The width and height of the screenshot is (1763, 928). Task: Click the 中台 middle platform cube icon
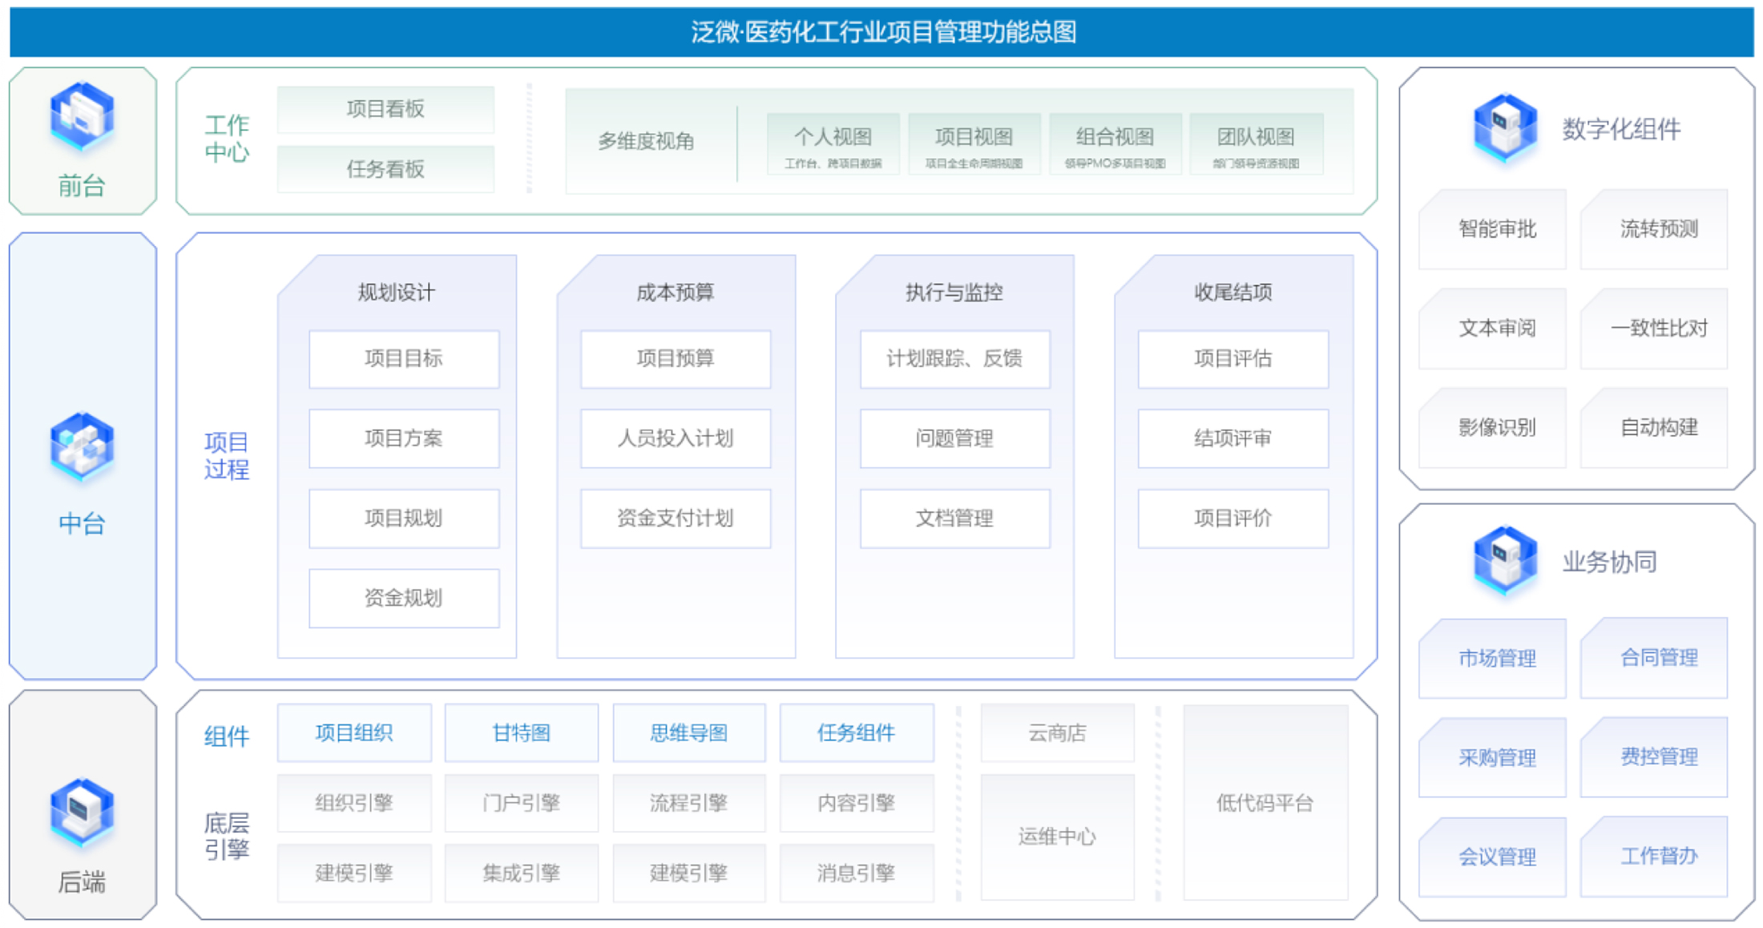tap(82, 447)
